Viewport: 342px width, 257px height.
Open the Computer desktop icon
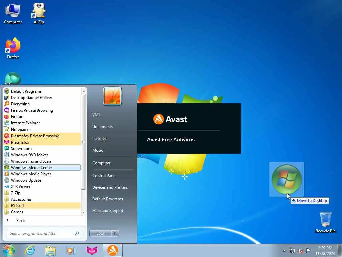click(x=13, y=13)
